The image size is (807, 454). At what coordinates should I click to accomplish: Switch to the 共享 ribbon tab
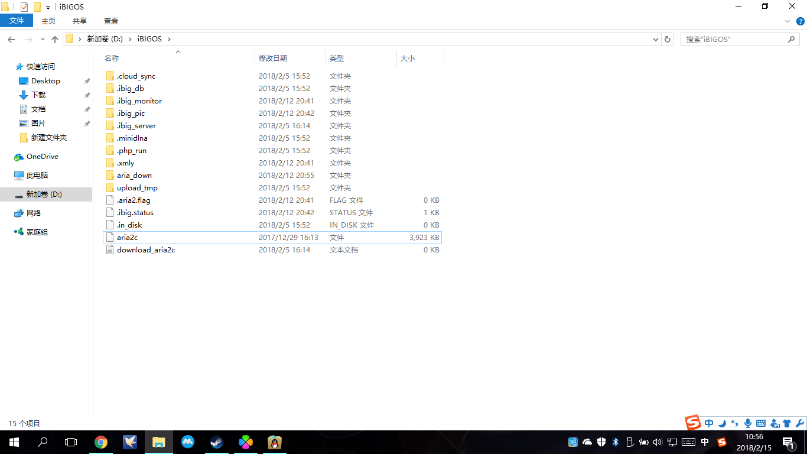point(80,21)
